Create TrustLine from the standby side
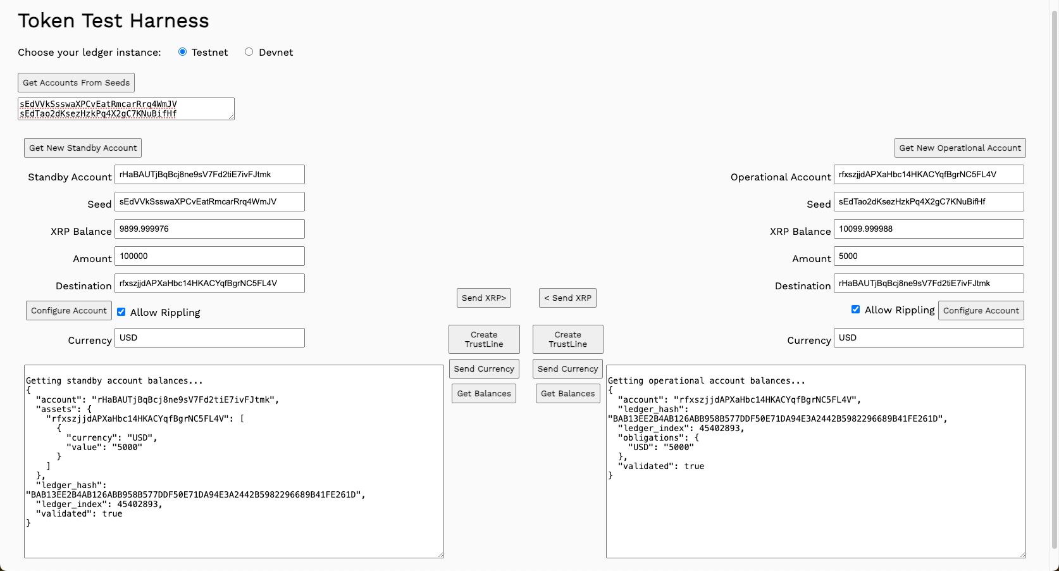 coord(484,339)
